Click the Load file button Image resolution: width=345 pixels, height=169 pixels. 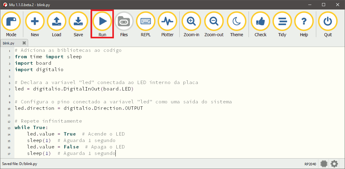coord(57,24)
